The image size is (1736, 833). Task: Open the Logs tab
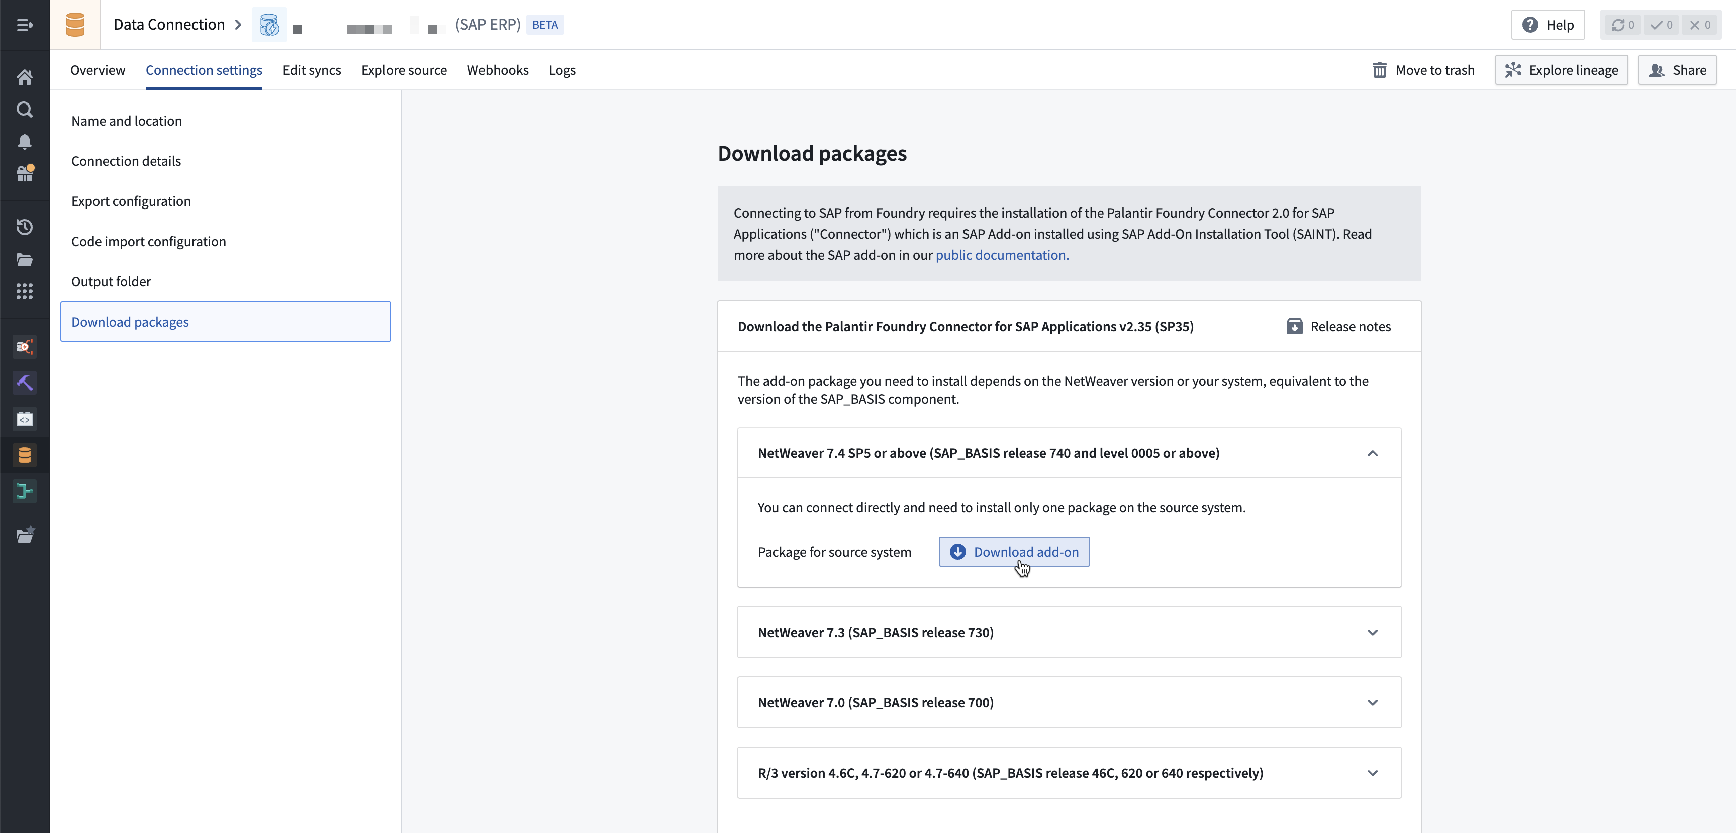click(x=562, y=70)
